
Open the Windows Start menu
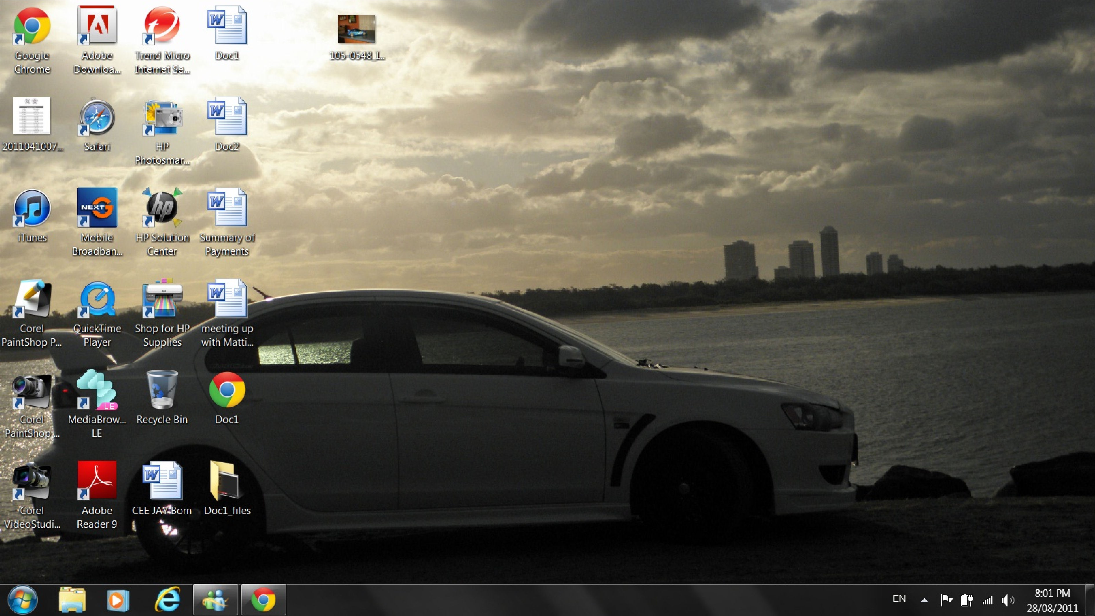coord(23,600)
